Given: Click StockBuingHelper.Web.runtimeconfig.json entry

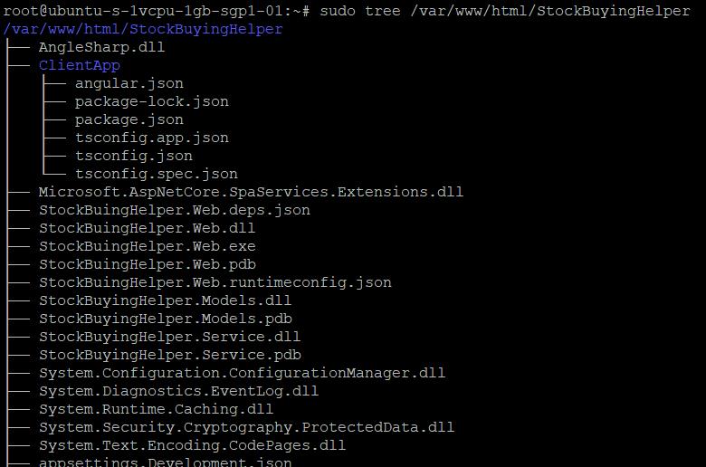Looking at the screenshot, I should (x=215, y=282).
